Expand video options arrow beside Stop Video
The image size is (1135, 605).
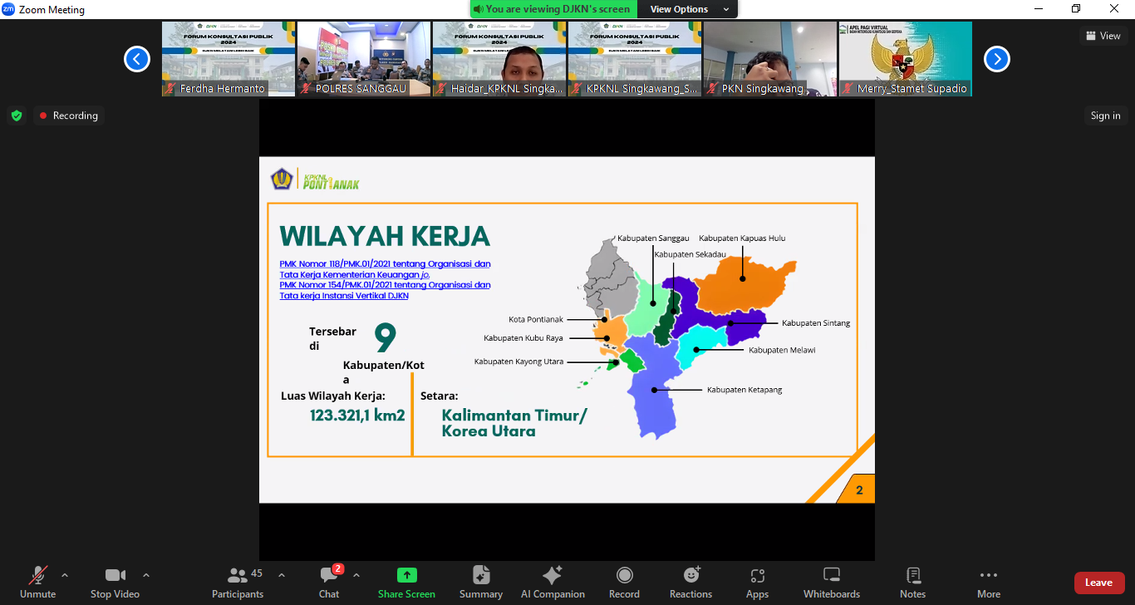click(146, 575)
